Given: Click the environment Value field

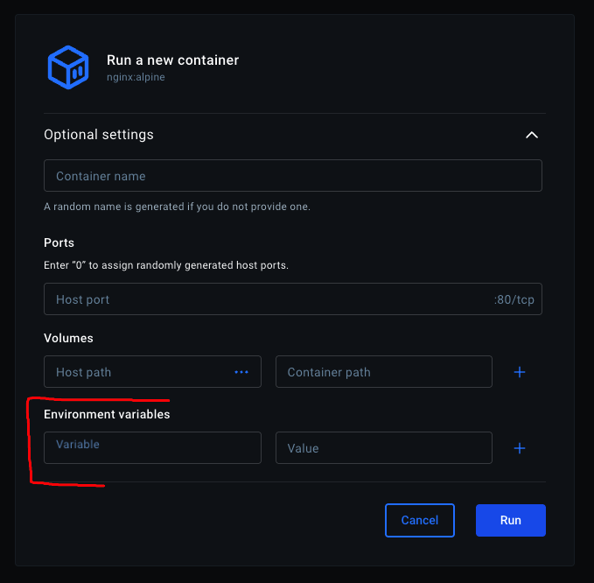Looking at the screenshot, I should [x=383, y=448].
